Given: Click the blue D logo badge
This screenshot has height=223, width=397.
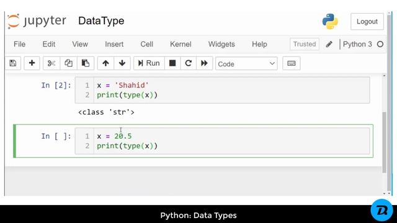Looking at the screenshot, I should [x=382, y=210].
